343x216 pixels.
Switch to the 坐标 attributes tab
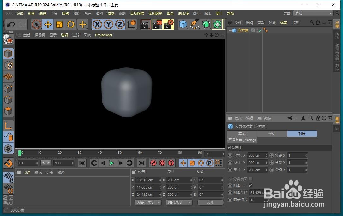[272, 134]
